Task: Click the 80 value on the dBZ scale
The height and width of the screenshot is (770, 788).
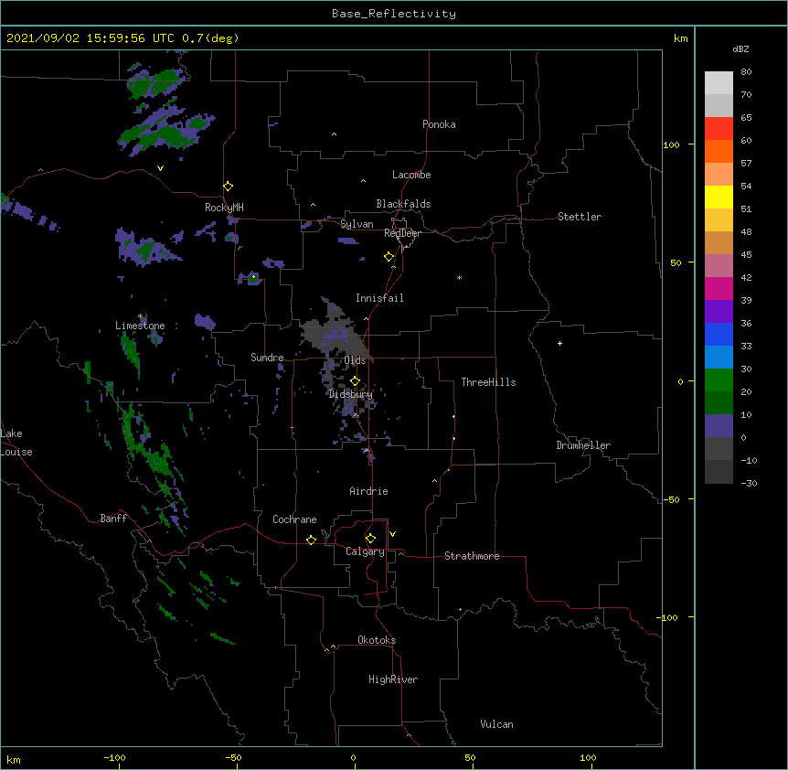Action: coord(746,72)
